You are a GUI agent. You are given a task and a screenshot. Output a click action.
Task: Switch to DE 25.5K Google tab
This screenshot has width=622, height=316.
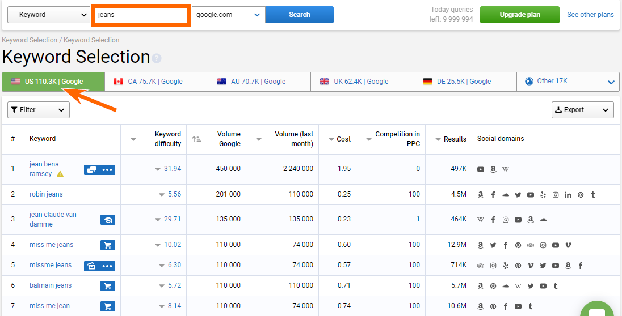[x=465, y=82]
